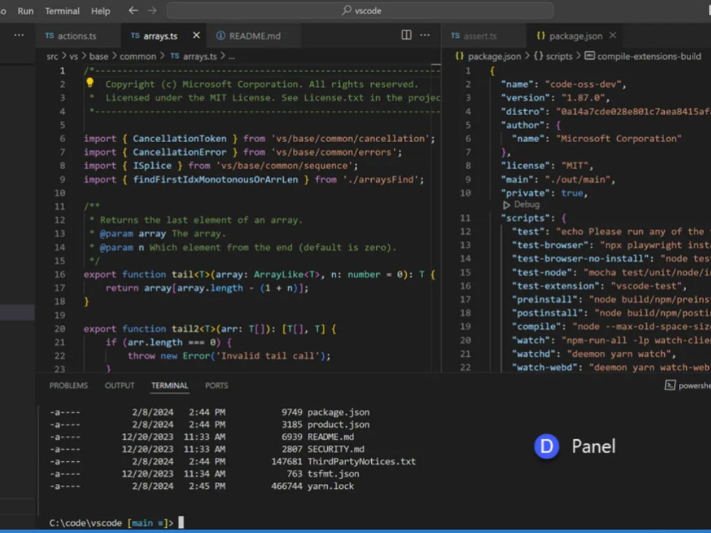This screenshot has height=533, width=711.
Task: Click the 'base' breadcrumb segment
Action: (98, 56)
